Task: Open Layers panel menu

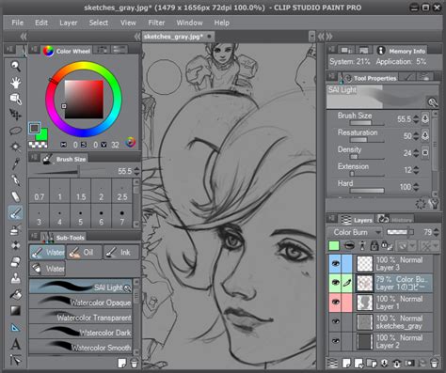Action: click(x=331, y=218)
